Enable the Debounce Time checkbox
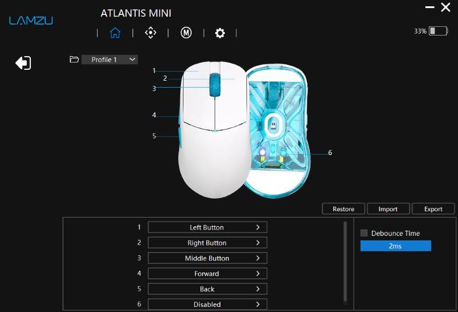The image size is (458, 312). pyautogui.click(x=364, y=233)
